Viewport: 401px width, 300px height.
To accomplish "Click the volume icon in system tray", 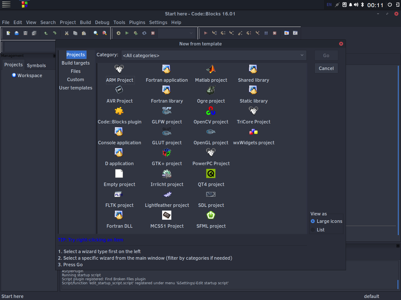I will pos(356,5).
